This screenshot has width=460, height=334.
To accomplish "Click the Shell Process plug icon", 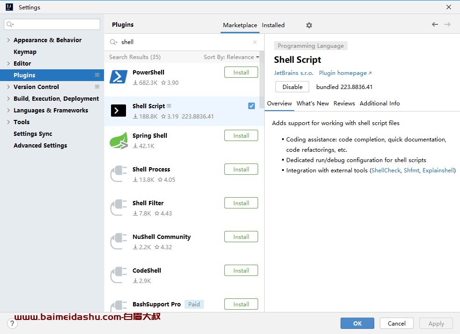I will (119, 174).
